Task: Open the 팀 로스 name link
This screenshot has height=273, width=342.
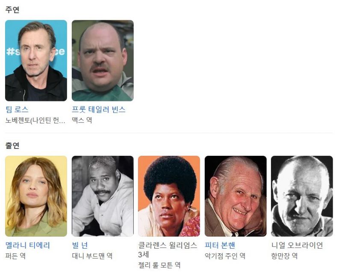Action: [x=17, y=110]
